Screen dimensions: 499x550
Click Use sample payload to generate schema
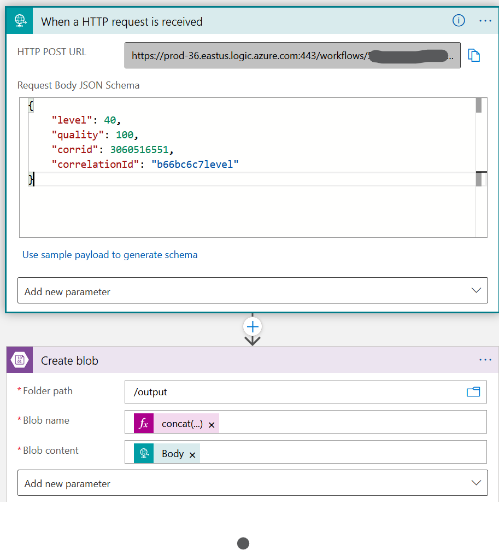110,255
